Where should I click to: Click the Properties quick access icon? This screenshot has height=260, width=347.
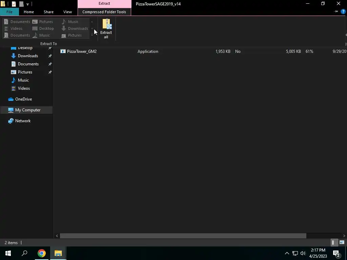coord(14,4)
